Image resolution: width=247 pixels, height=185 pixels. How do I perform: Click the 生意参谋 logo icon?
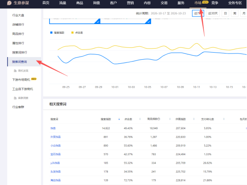point(9,3)
